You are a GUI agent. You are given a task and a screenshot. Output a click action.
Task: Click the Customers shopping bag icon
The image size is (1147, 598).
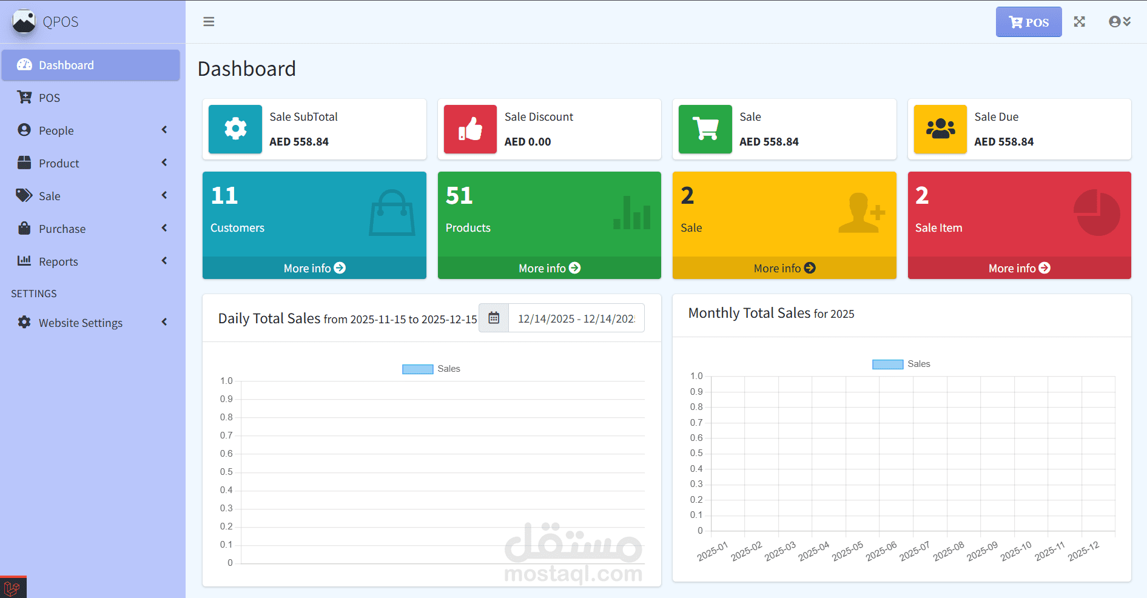coord(392,213)
